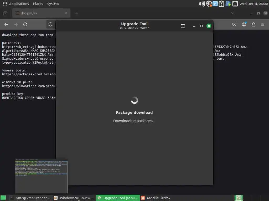Click the product key text line
Screen dimensions: 269x201
click(29, 98)
